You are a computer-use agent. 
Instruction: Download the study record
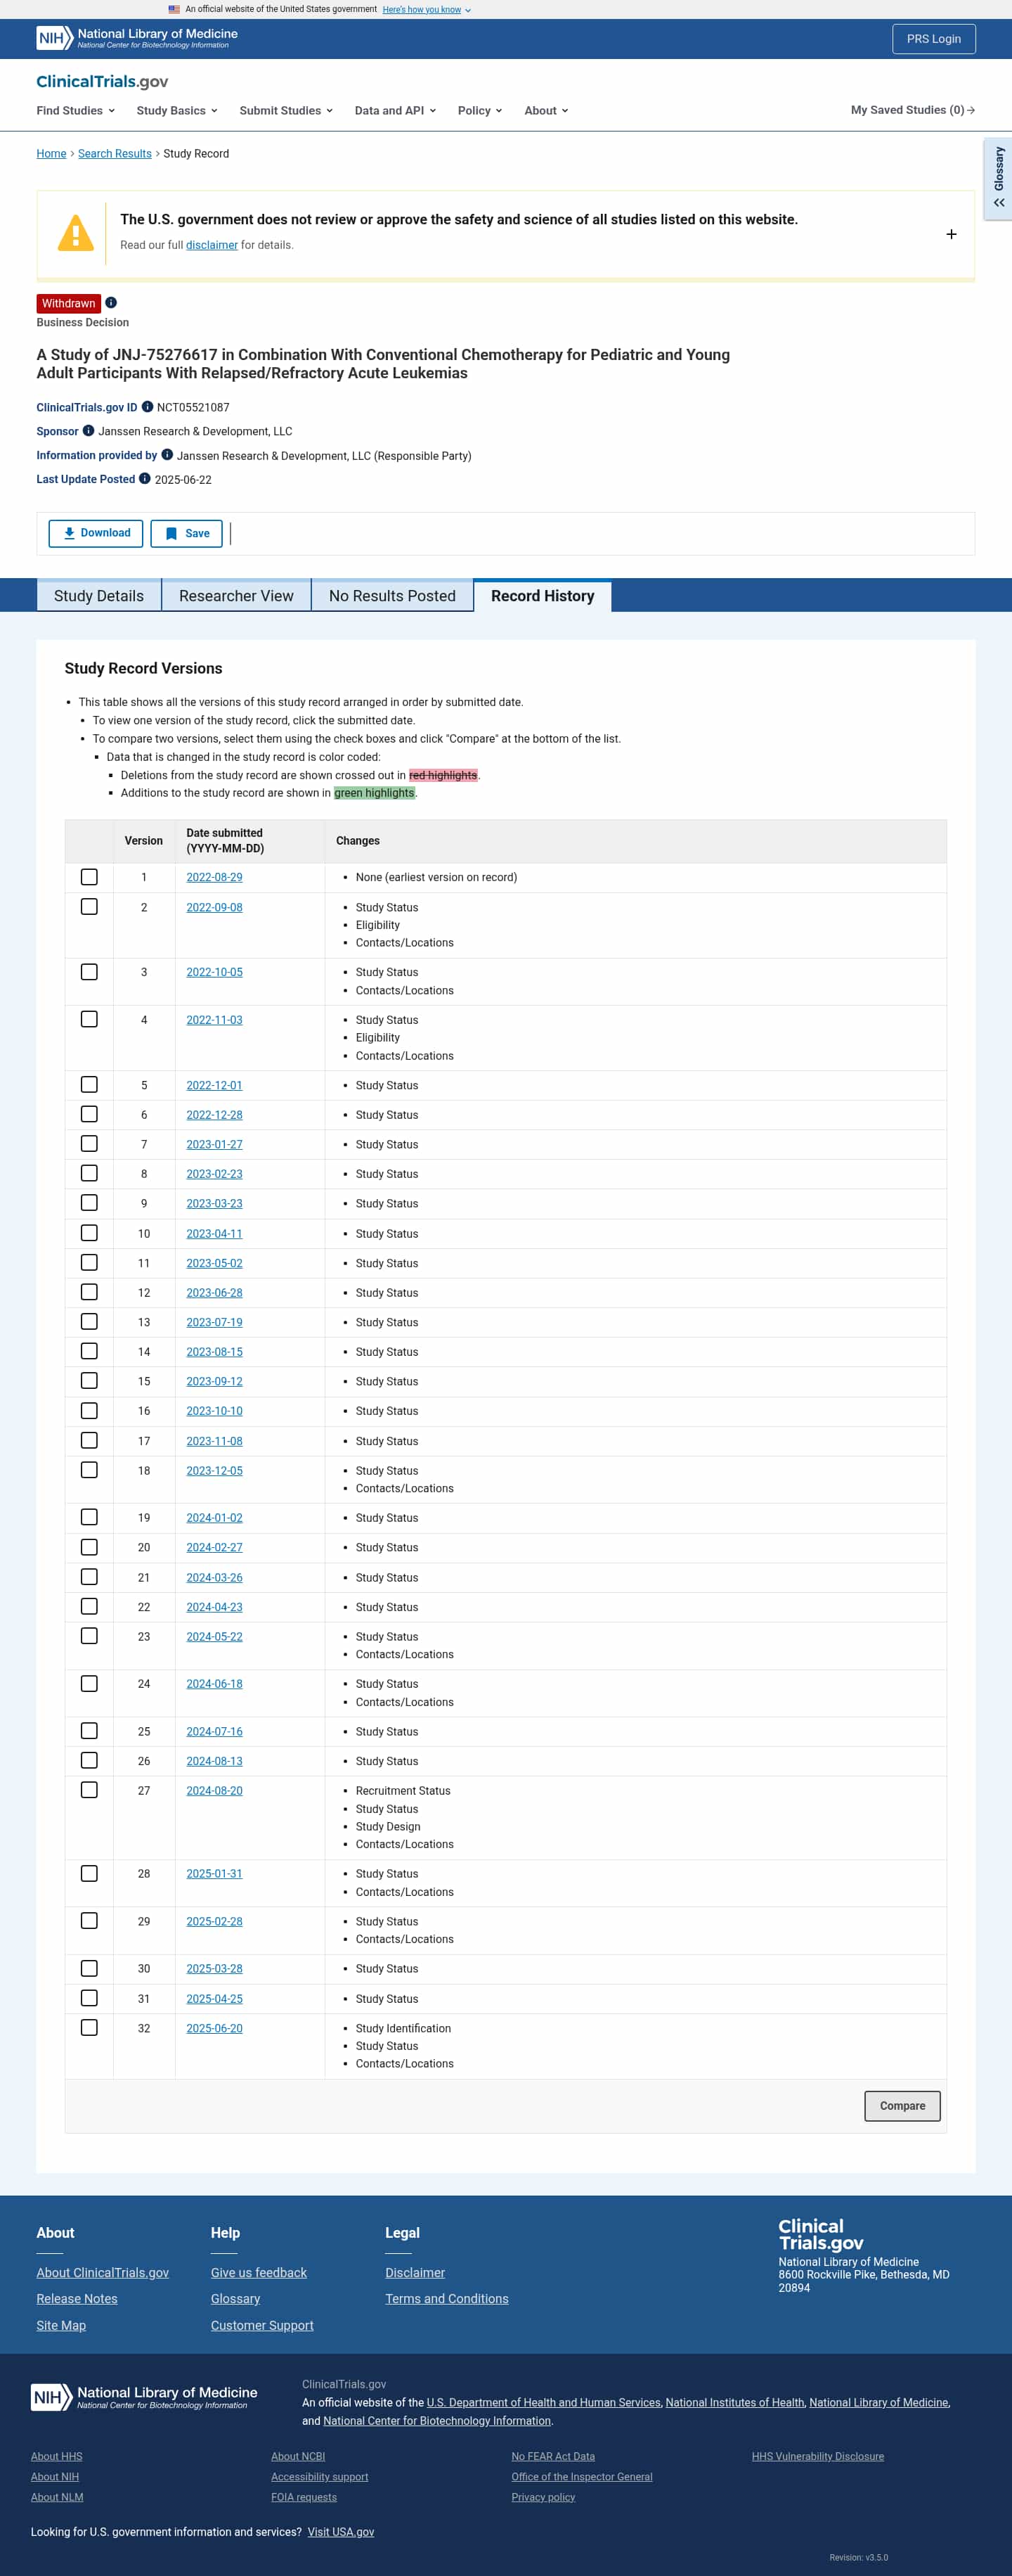click(96, 534)
